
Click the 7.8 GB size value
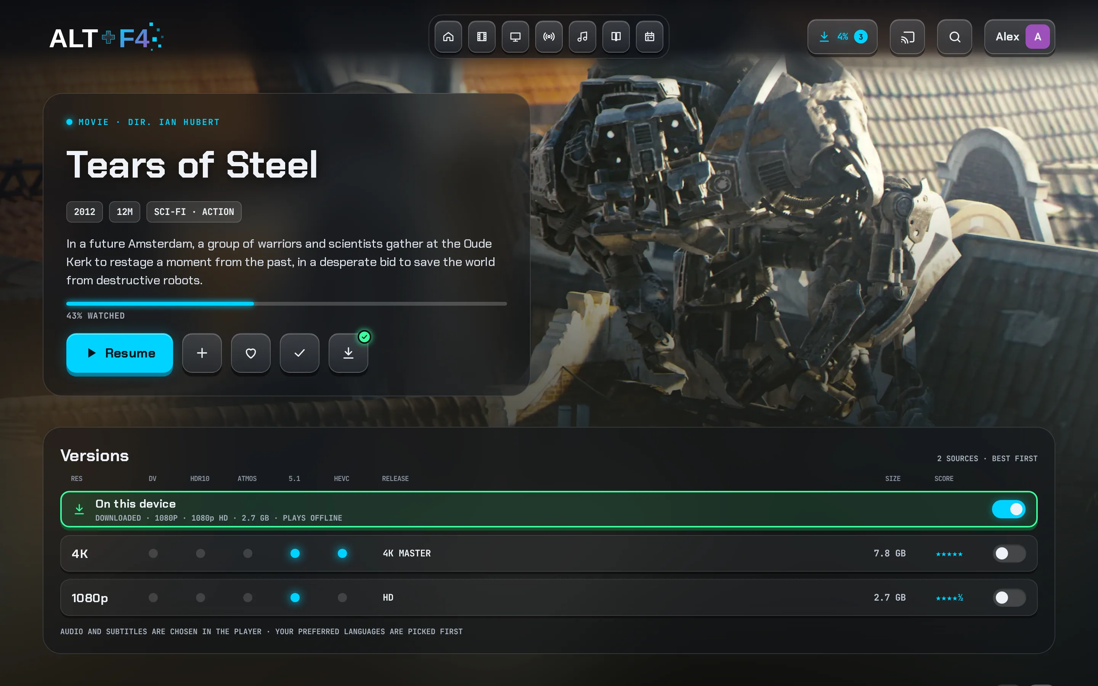click(889, 553)
